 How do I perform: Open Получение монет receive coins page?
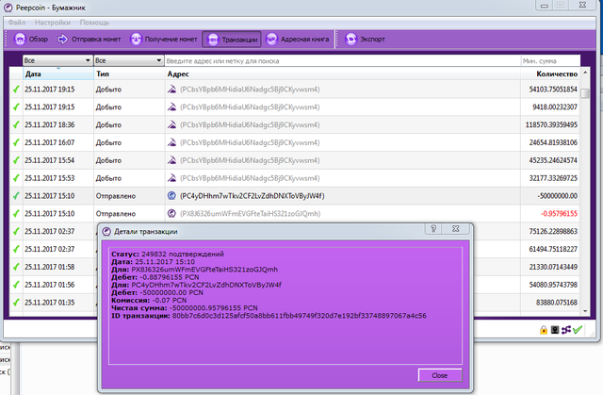[163, 40]
